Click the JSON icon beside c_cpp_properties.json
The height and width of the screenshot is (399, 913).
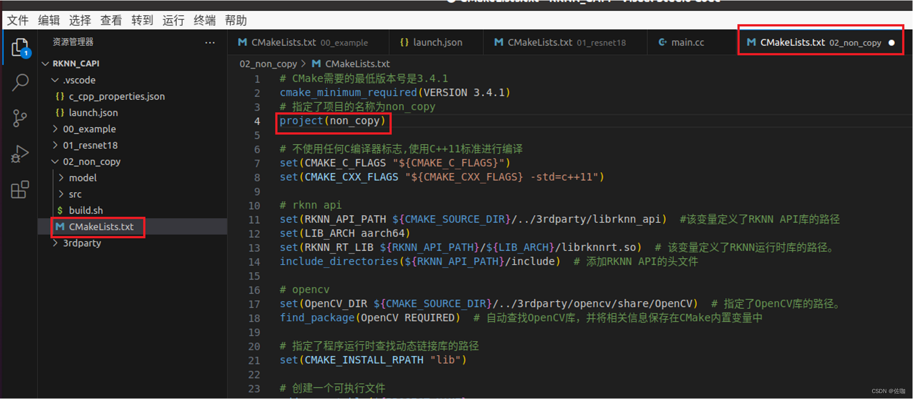click(x=60, y=96)
